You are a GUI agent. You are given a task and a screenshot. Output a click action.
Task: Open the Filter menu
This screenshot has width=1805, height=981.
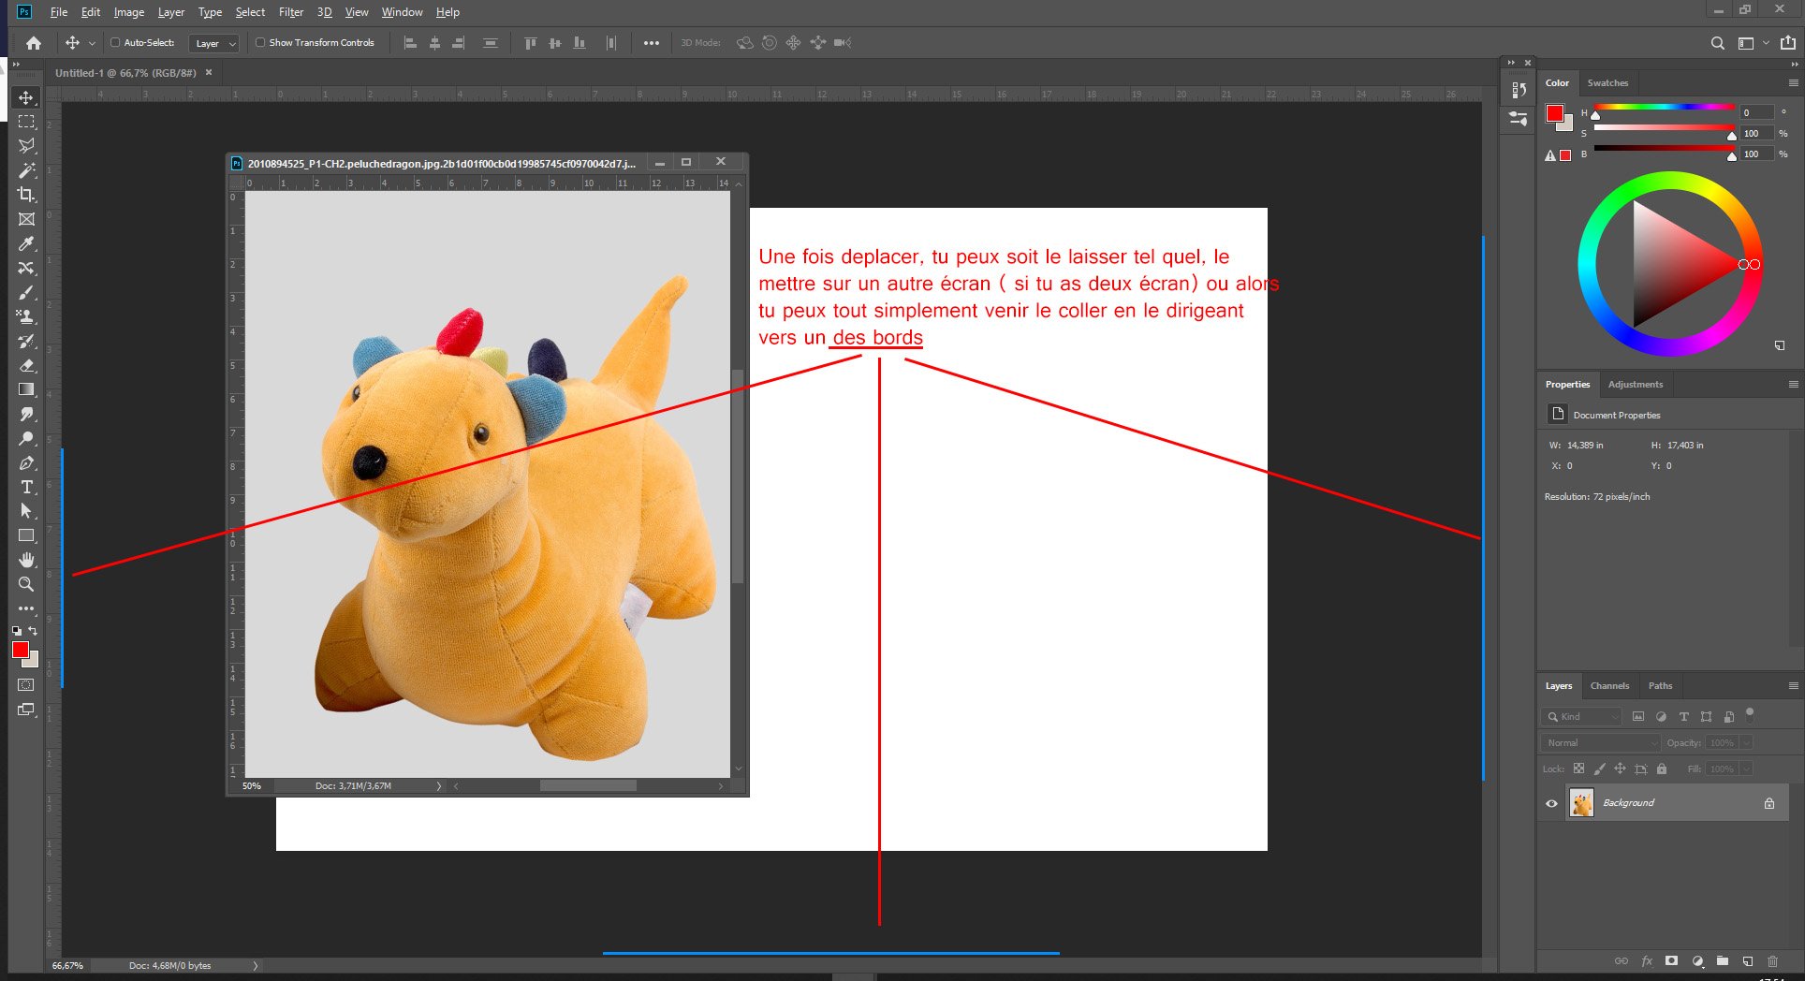coord(290,12)
